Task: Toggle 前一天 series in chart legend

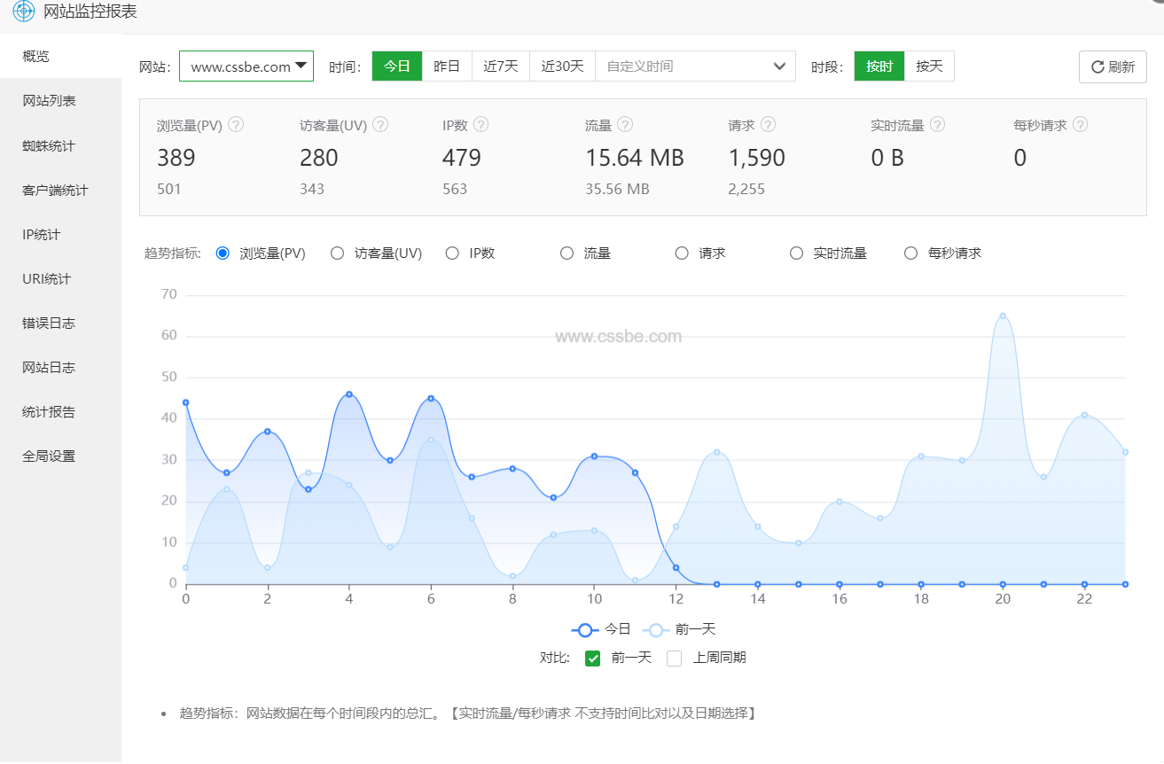Action: 681,629
